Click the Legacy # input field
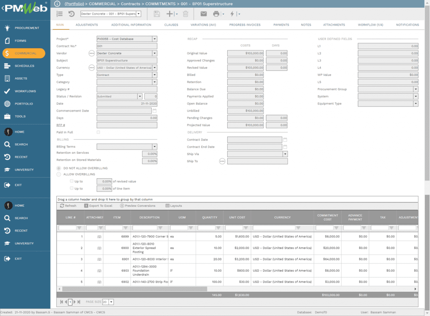 click(127, 89)
